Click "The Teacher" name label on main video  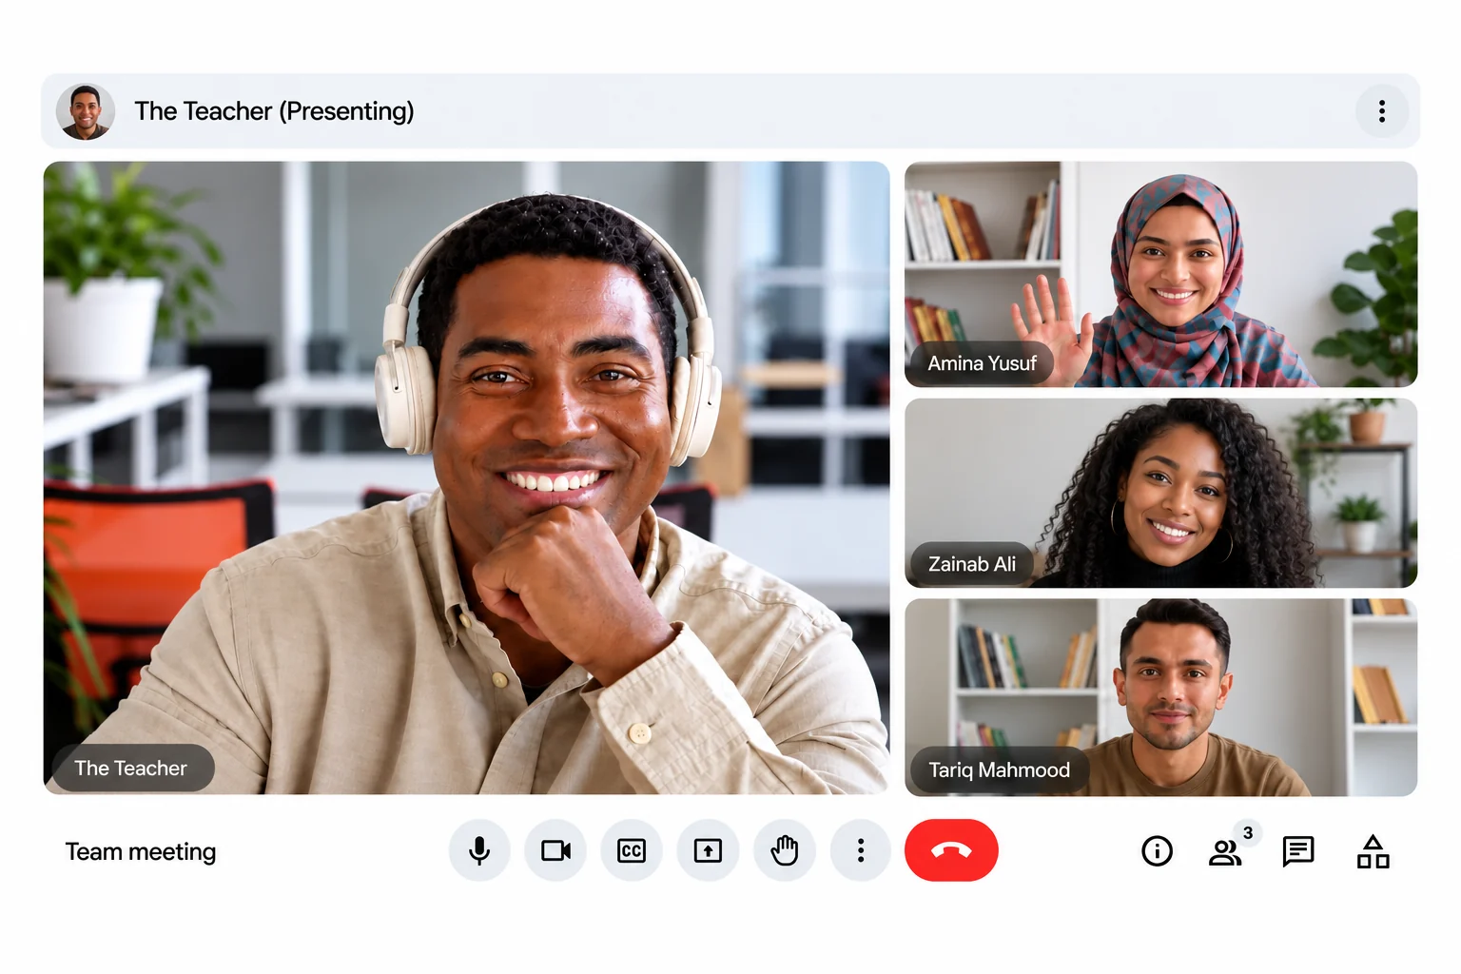[131, 768]
